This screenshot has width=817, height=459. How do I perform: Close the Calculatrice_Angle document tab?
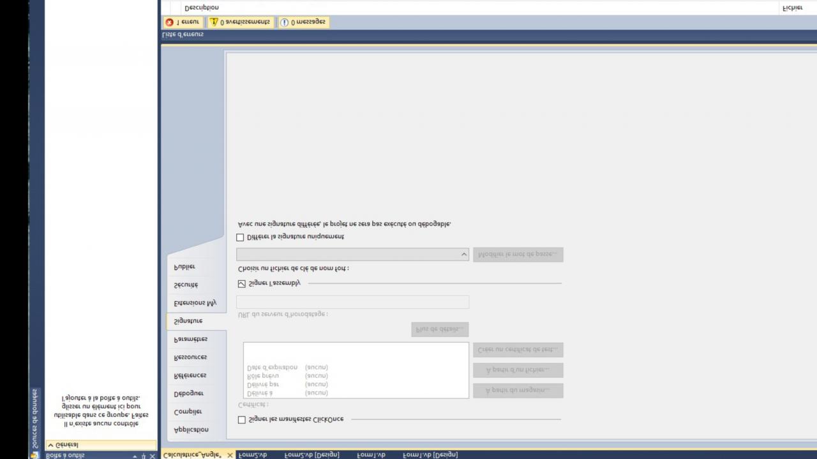(x=230, y=455)
